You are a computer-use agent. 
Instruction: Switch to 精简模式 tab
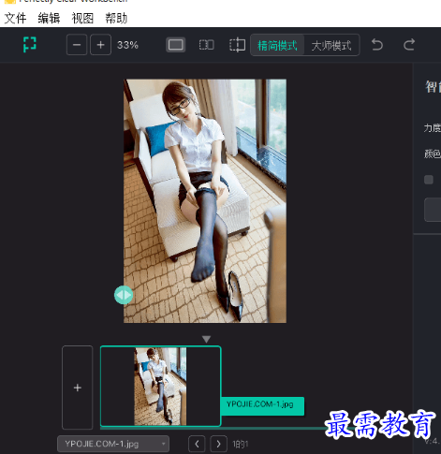point(277,45)
